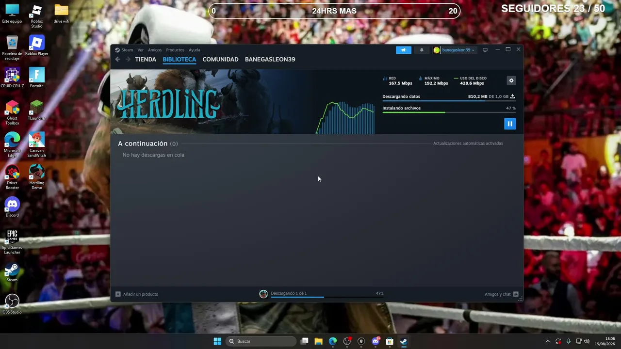Viewport: 621px width, 349px height.
Task: Go forward with Steam's forward arrow
Action: tap(128, 59)
